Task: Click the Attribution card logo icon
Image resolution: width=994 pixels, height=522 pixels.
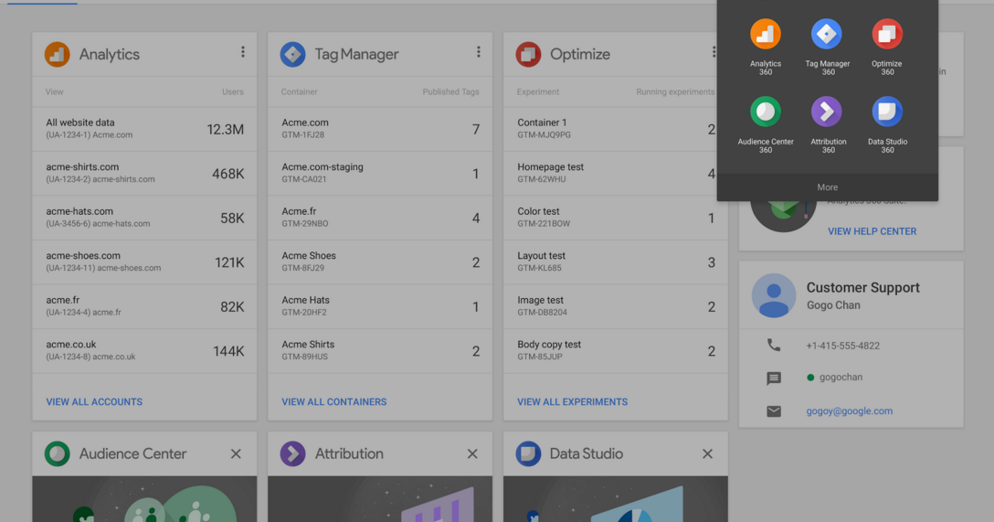Action: [293, 453]
